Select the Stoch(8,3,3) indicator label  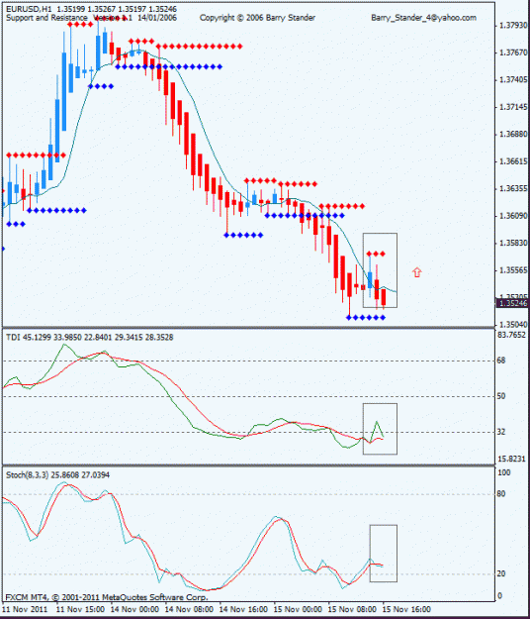click(x=58, y=475)
